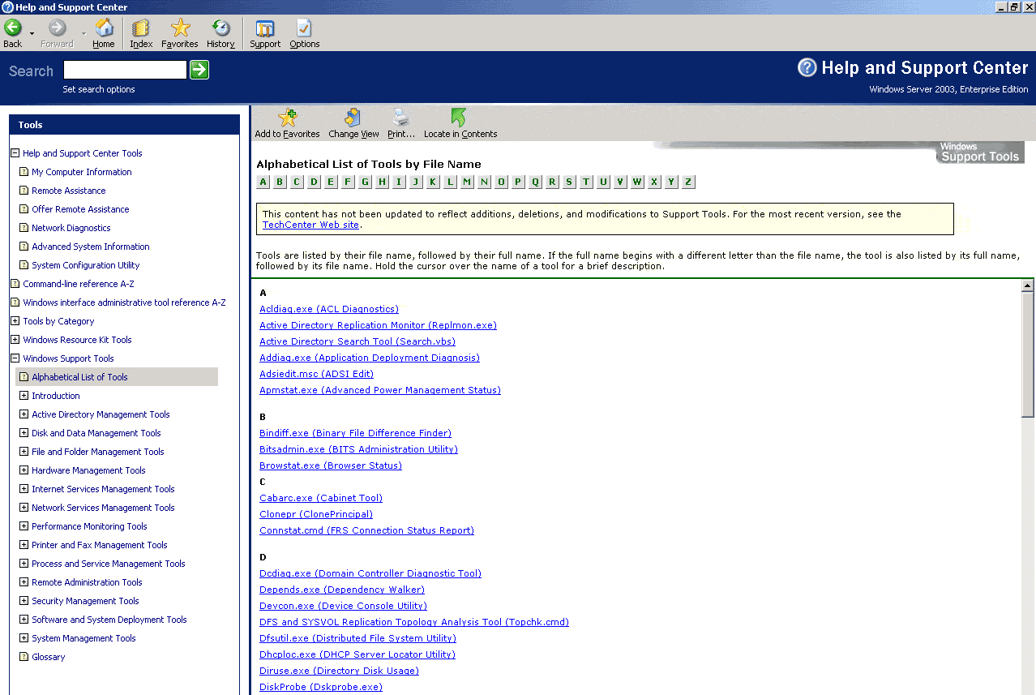Click page icon beside Windows interface reference
This screenshot has width=1036, height=695.
(x=15, y=302)
